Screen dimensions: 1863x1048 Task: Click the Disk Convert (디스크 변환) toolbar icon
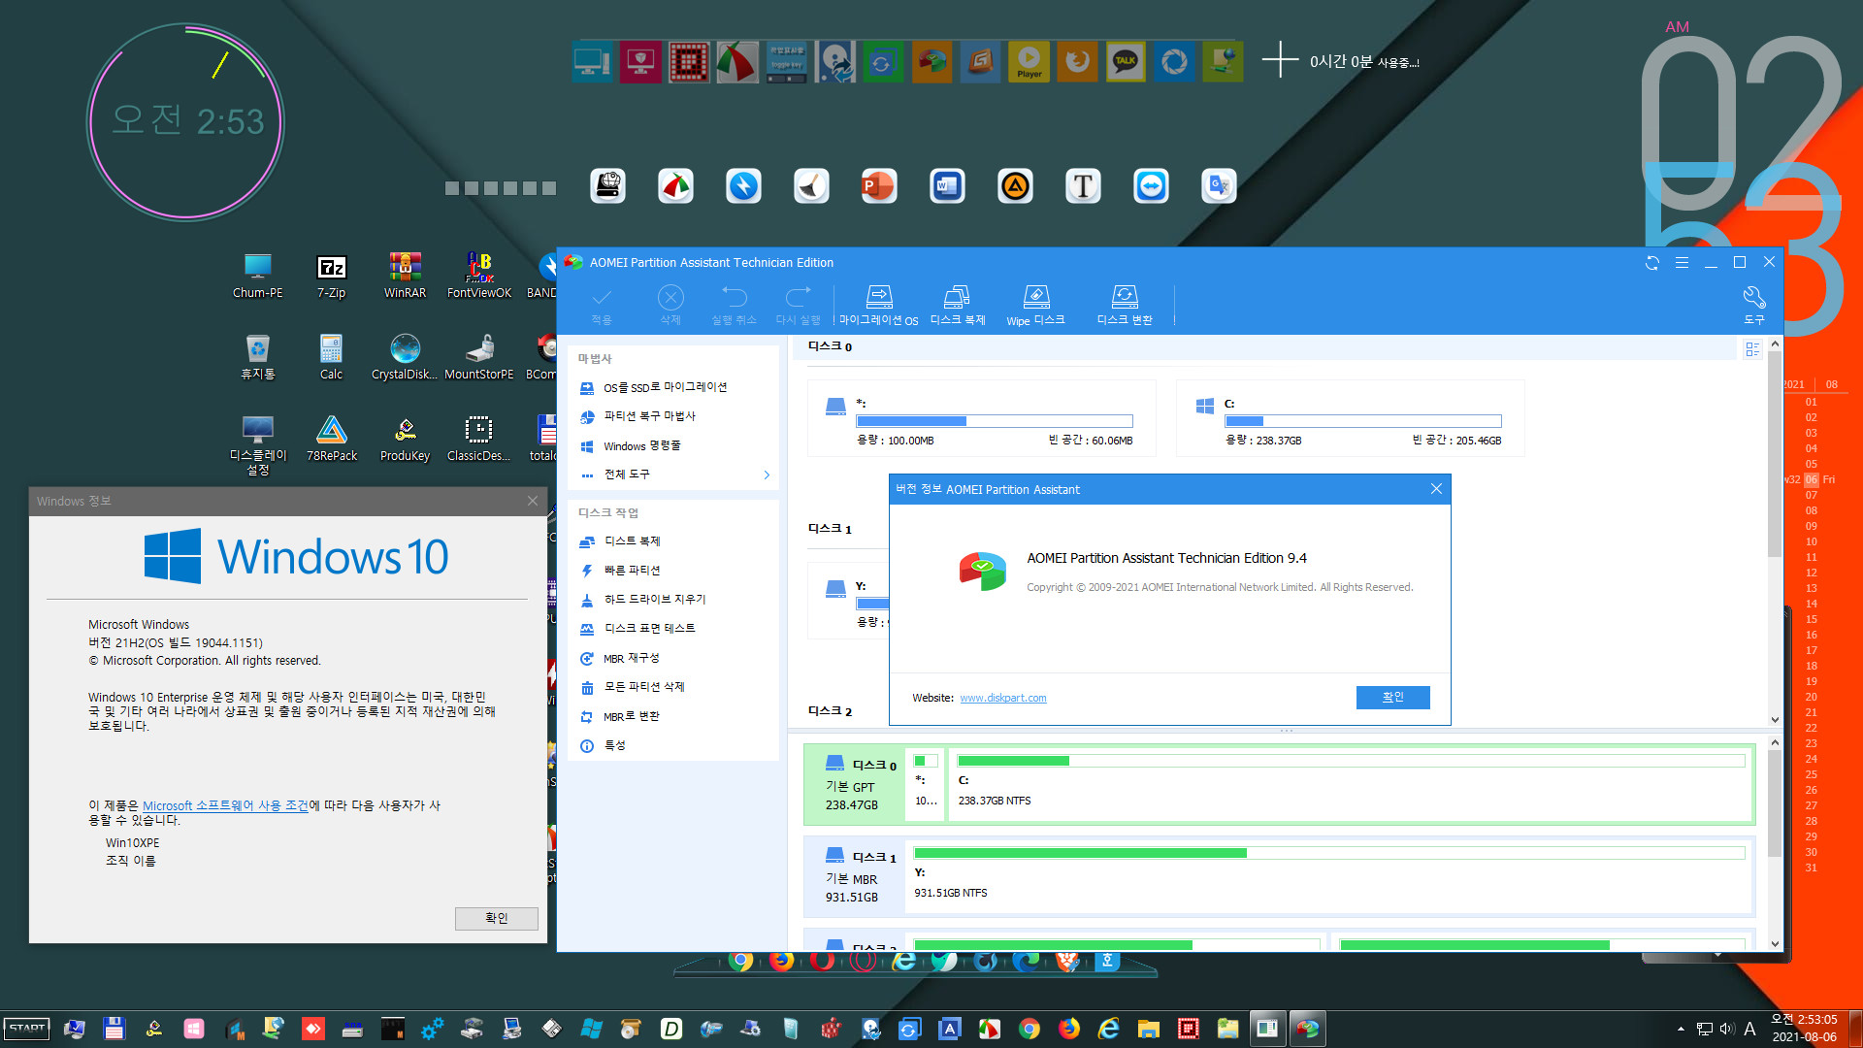1125,305
